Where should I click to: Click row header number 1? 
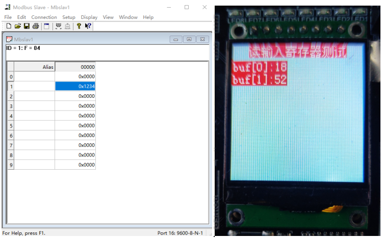pos(11,87)
